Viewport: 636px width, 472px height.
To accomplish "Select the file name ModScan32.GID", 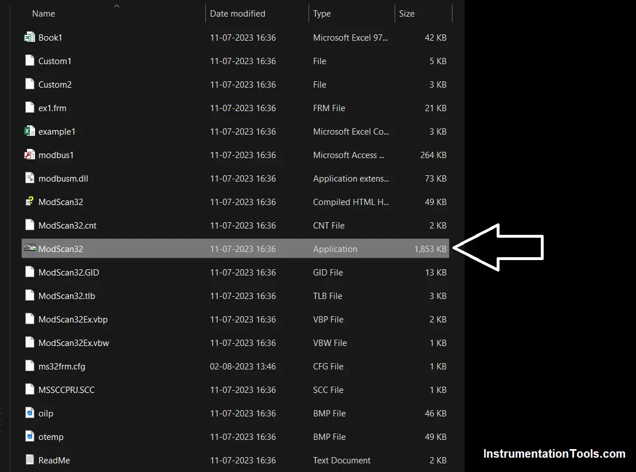I will (x=69, y=273).
